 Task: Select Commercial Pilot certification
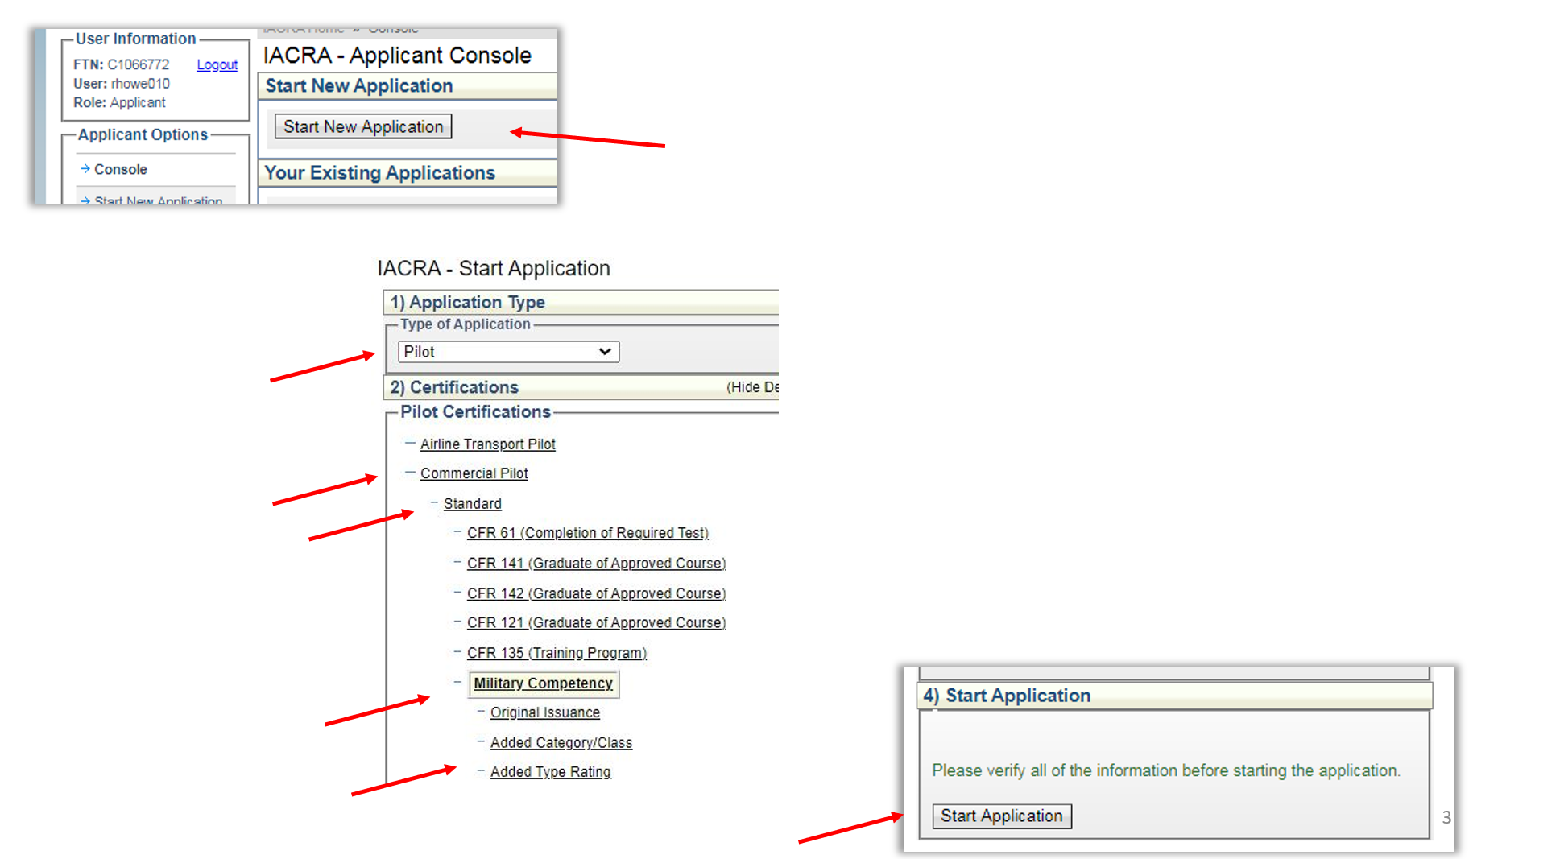tap(474, 473)
